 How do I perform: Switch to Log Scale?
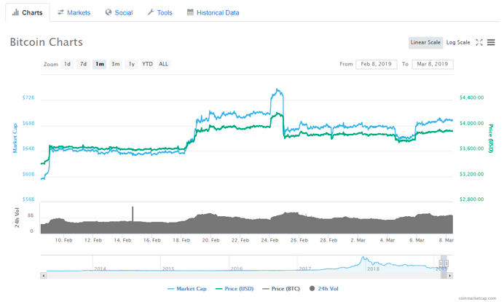coord(458,42)
